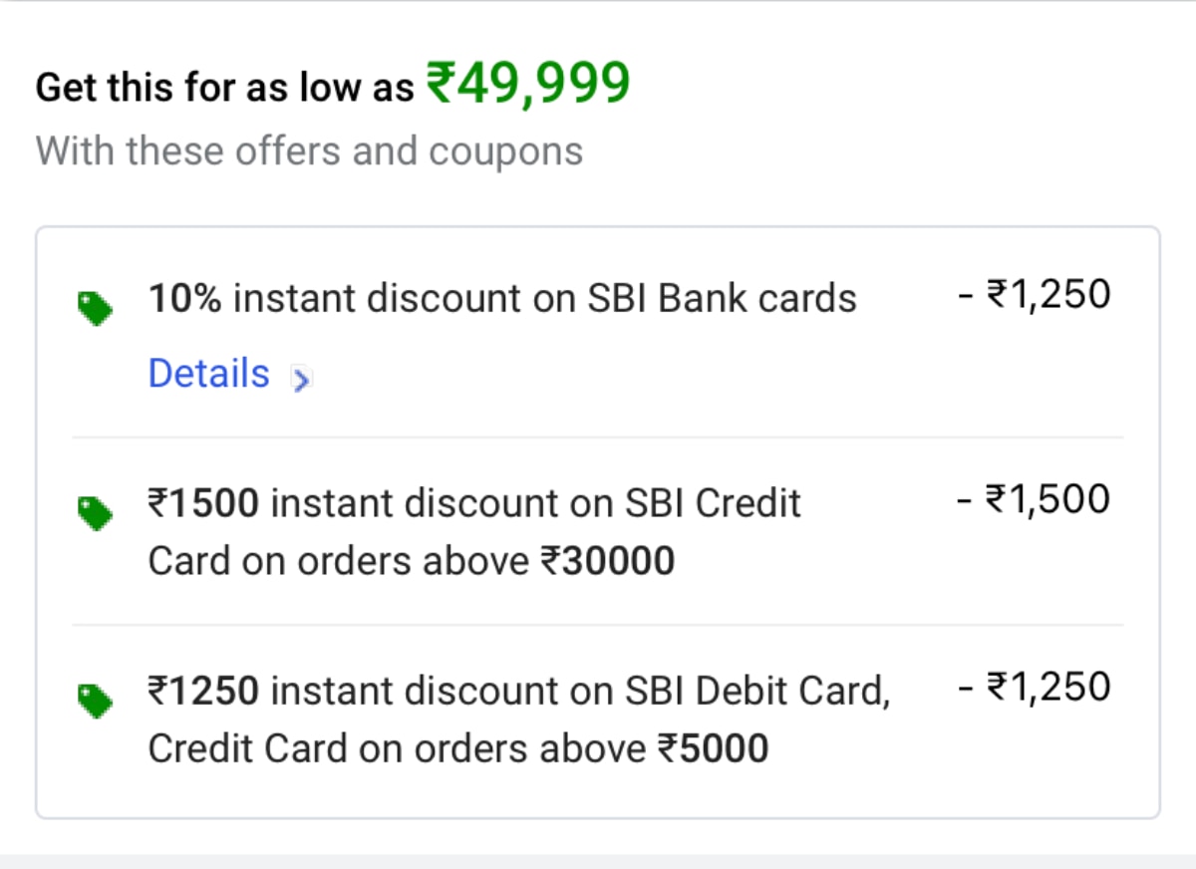This screenshot has height=869, width=1196.
Task: Click the 'With these offers and coupons' subtitle
Action: pyautogui.click(x=309, y=151)
